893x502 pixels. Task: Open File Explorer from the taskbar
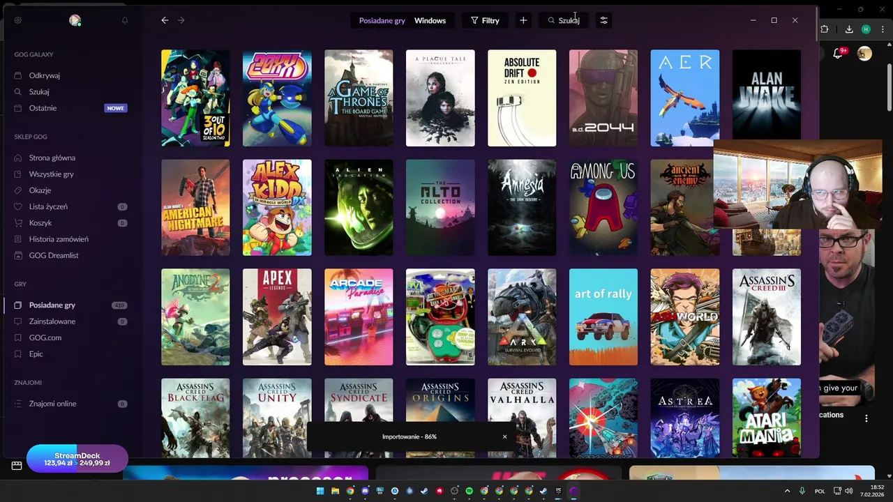coord(335,491)
